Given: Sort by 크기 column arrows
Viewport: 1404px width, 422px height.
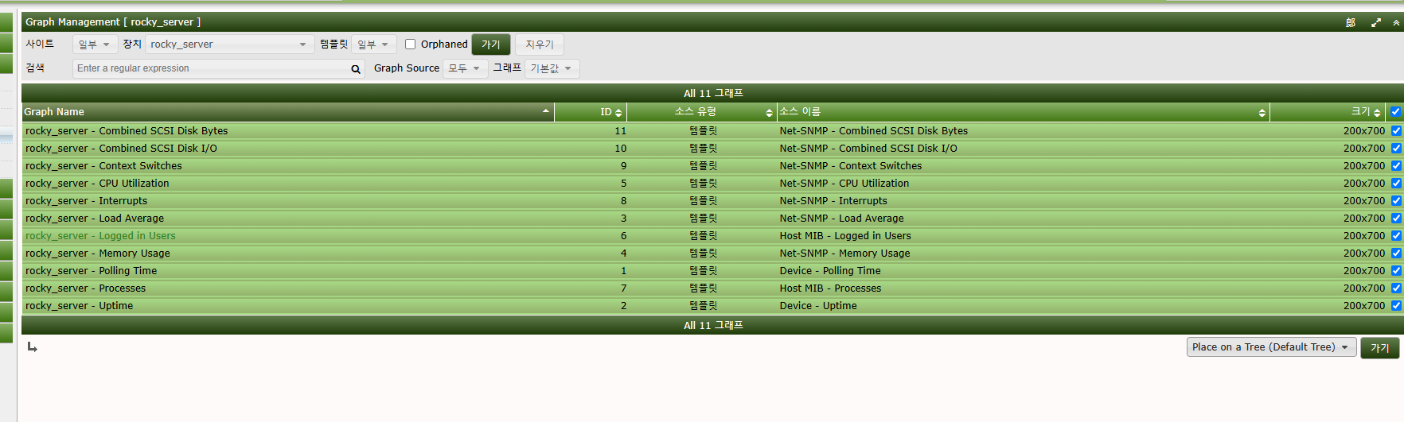Looking at the screenshot, I should coord(1377,113).
